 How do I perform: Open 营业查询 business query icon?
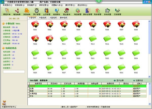(x=67, y=11)
